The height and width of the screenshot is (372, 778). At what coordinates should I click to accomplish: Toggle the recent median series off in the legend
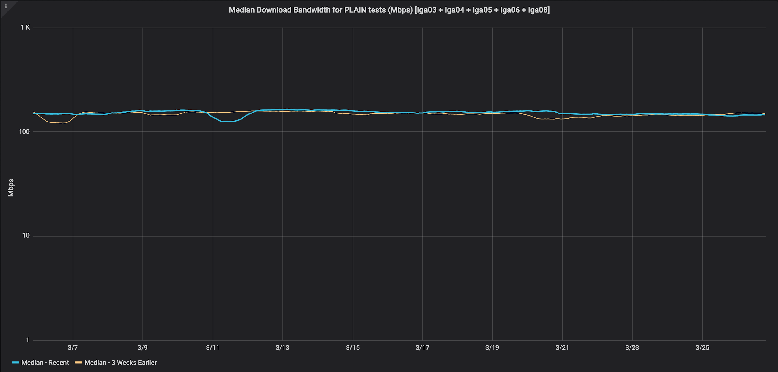click(45, 362)
